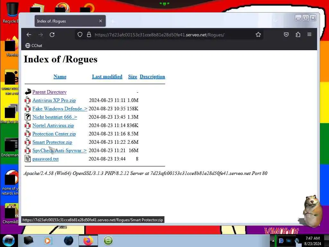The height and width of the screenshot is (247, 329).
Task: Click the unknown-file icon beside Nicht bestätigt
Action: click(x=28, y=116)
